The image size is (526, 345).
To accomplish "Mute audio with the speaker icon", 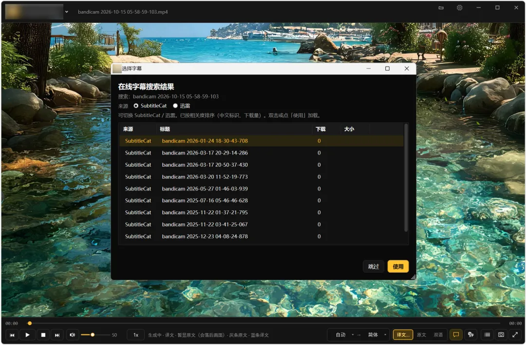I will pyautogui.click(x=73, y=335).
